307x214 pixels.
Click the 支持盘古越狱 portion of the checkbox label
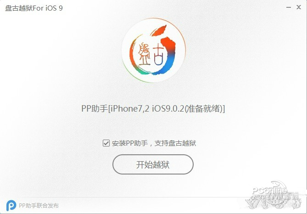coord(175,143)
